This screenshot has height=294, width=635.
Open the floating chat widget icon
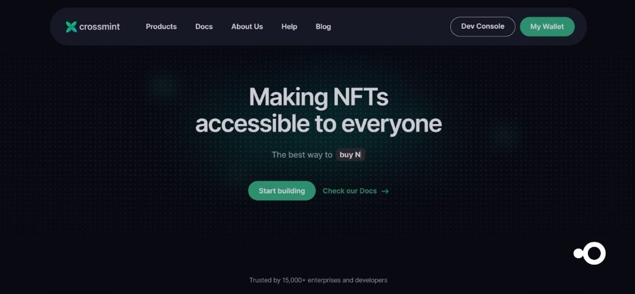click(590, 253)
